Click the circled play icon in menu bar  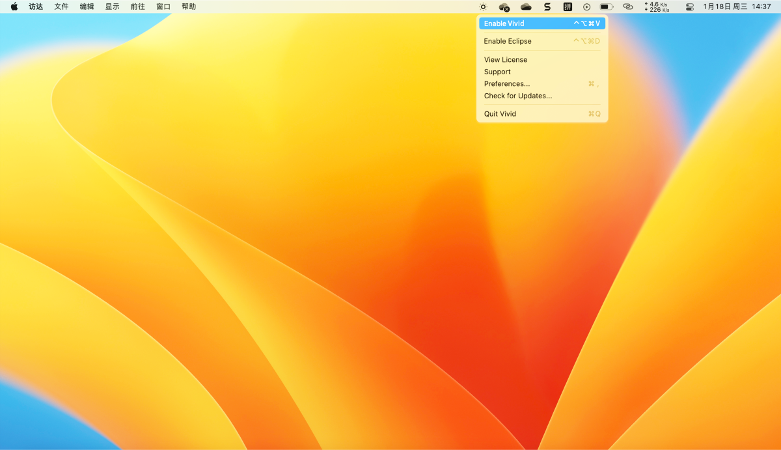pyautogui.click(x=586, y=7)
